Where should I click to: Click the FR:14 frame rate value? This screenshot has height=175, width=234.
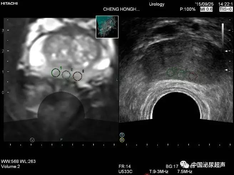point(125,166)
